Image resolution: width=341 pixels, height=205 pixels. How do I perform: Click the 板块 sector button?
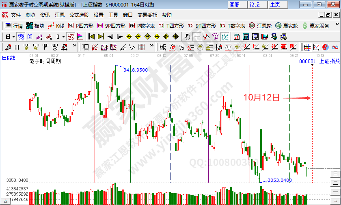coord(35,26)
